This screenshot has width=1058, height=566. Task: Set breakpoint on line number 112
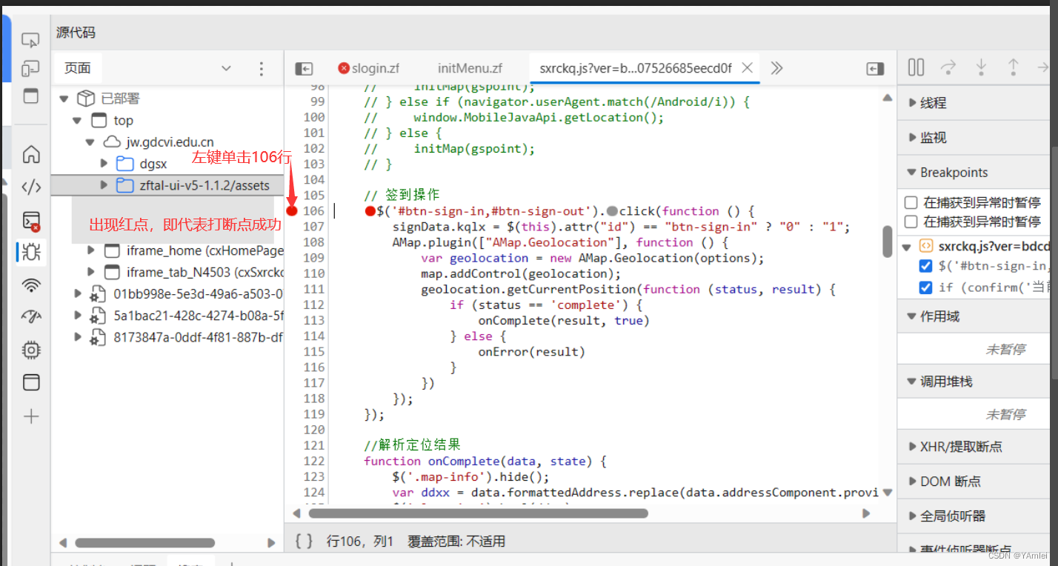(314, 304)
